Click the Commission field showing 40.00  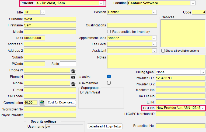[31, 103]
